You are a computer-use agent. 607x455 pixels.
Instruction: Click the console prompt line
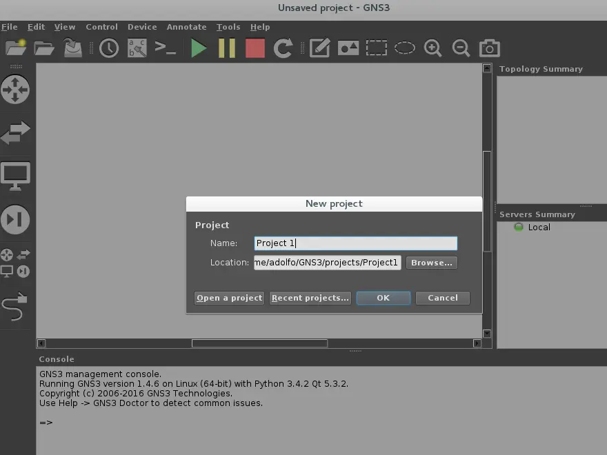(x=46, y=423)
